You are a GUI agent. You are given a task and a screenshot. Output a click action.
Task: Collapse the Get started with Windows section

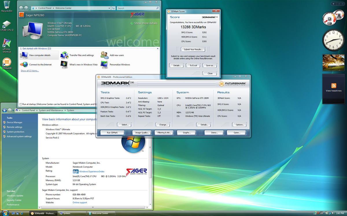click(158, 49)
